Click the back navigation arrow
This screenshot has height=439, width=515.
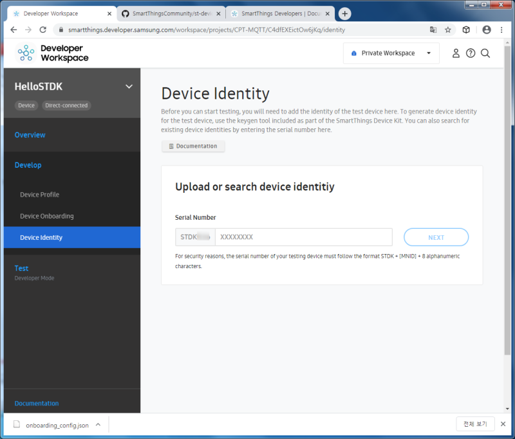14,30
